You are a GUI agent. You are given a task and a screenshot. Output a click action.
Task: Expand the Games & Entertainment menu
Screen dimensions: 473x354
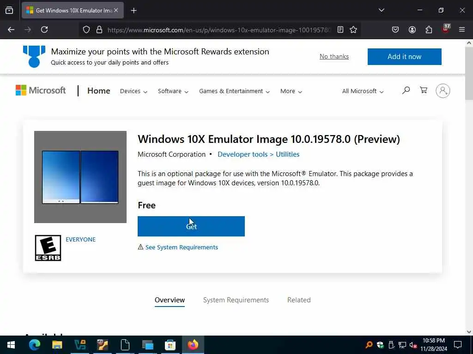tap(234, 91)
